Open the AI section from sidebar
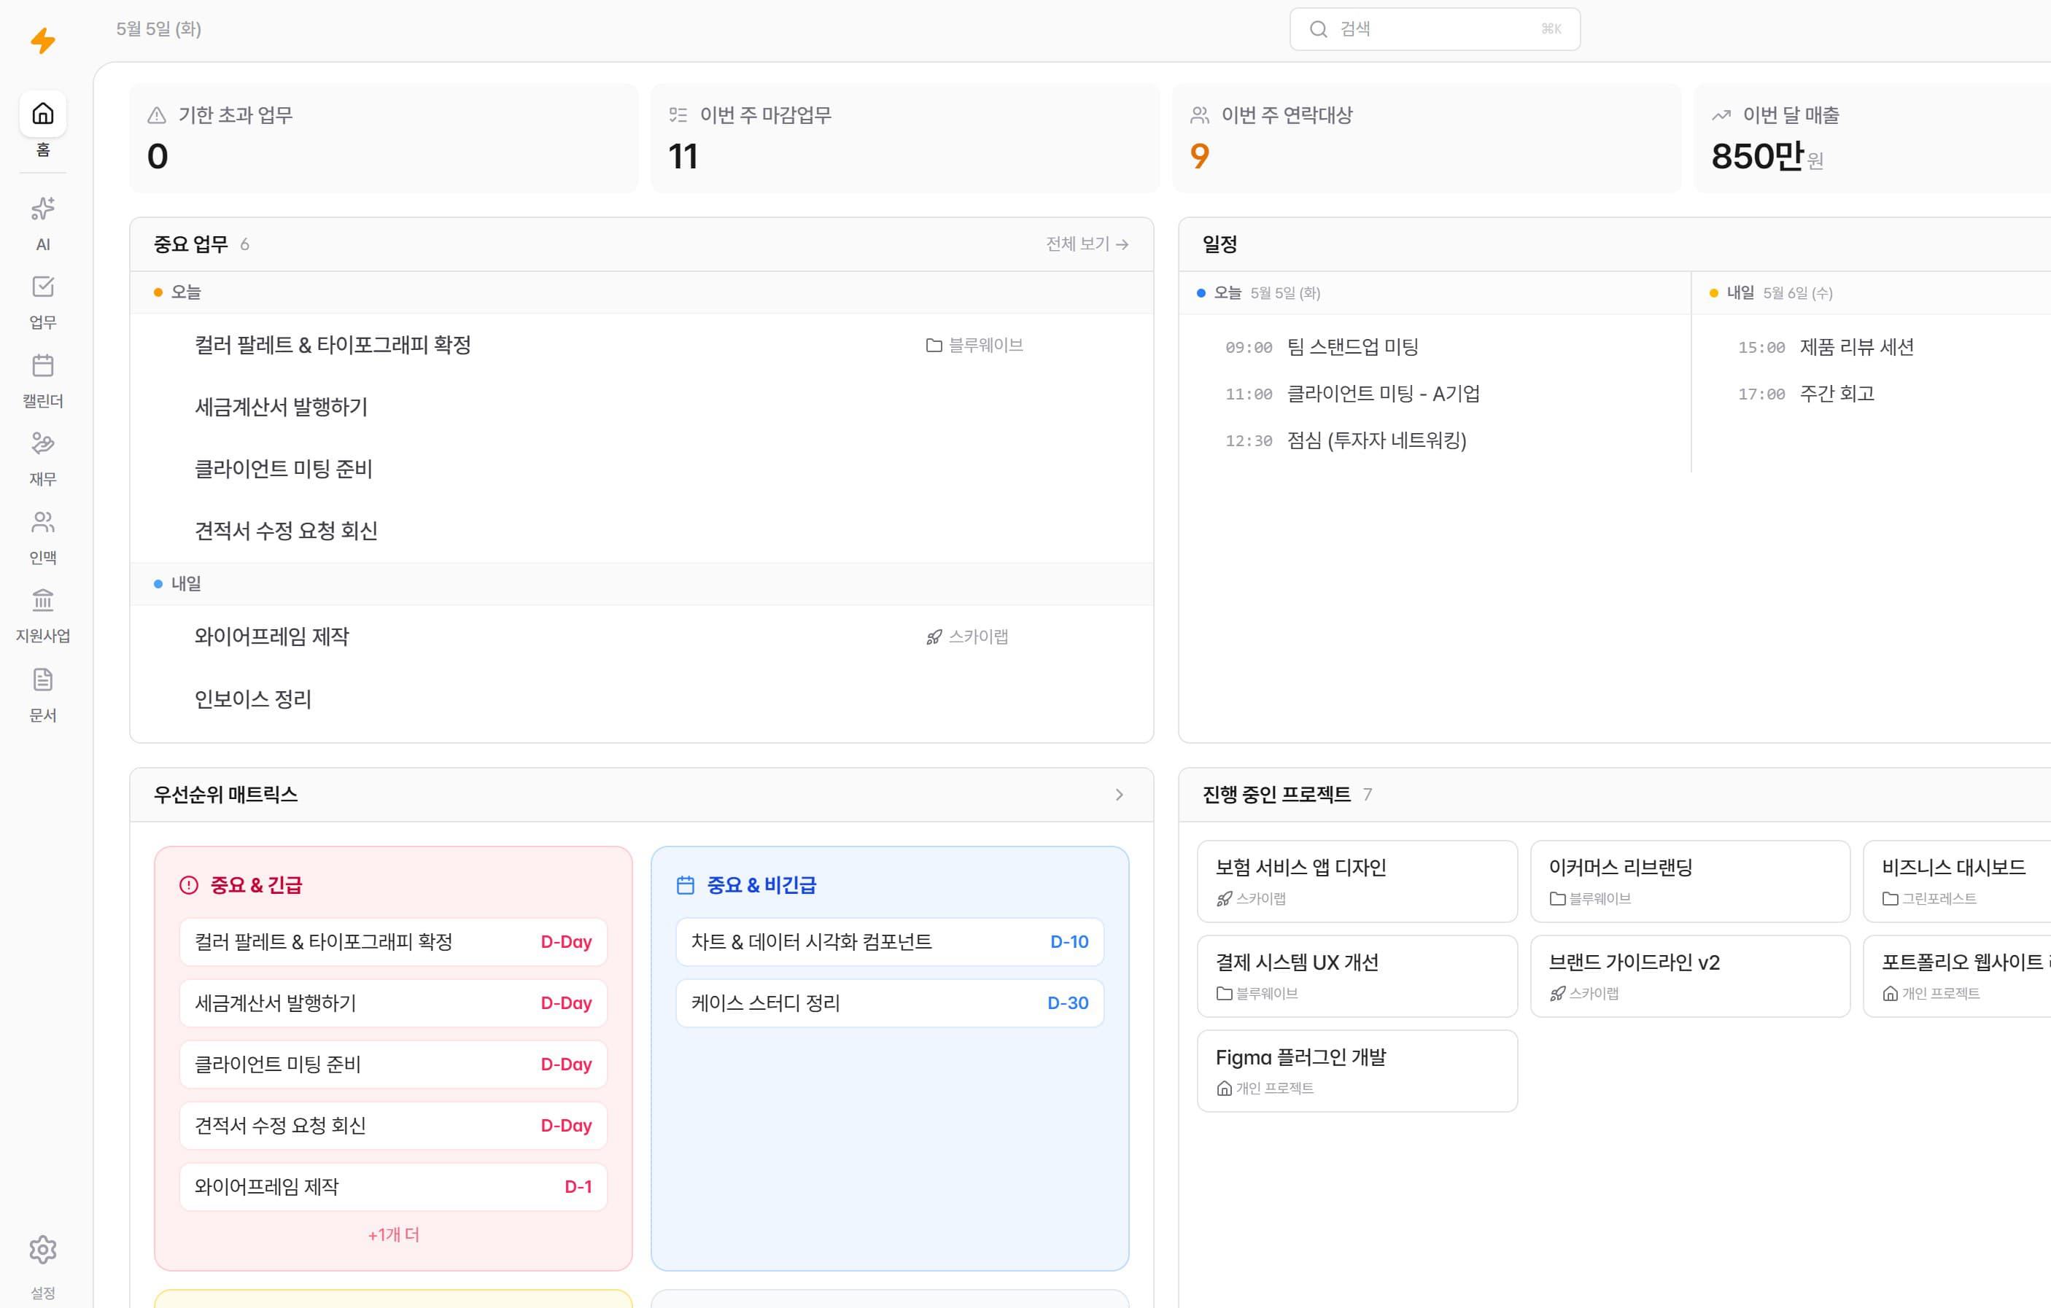 tap(42, 223)
